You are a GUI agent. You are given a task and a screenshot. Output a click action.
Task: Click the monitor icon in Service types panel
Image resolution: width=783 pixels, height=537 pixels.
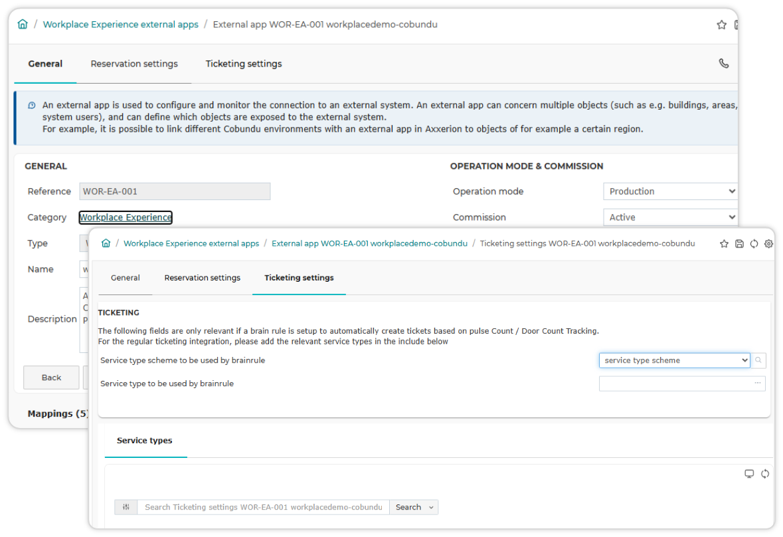(x=749, y=474)
